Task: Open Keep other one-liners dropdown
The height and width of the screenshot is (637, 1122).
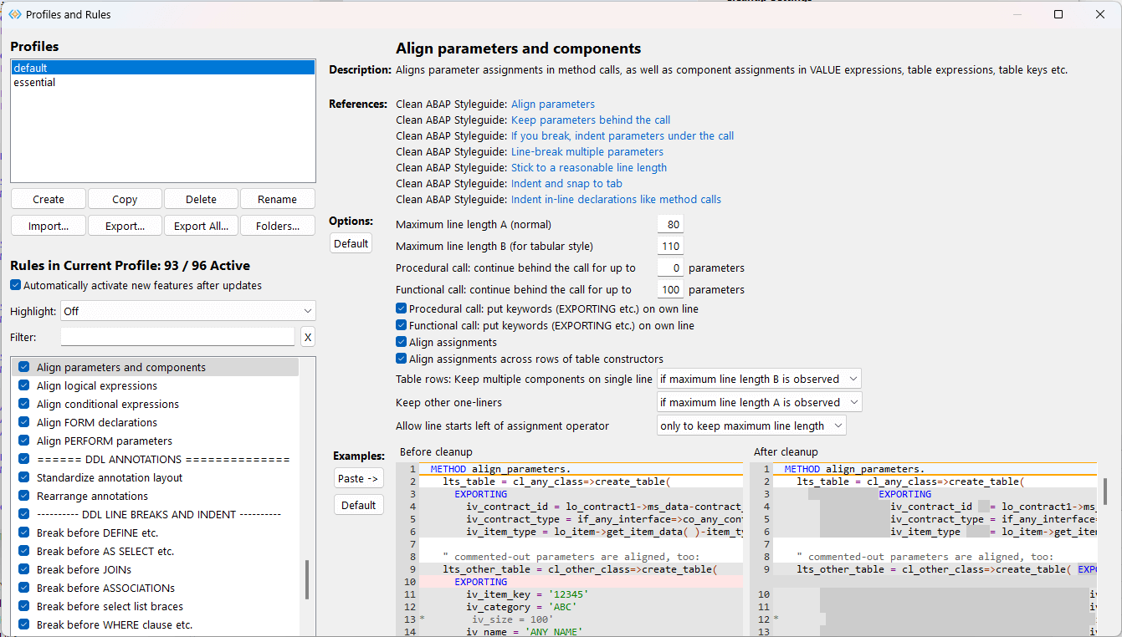Action: [758, 402]
